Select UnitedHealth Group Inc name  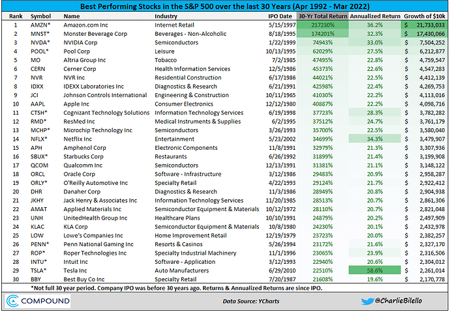[95, 218]
